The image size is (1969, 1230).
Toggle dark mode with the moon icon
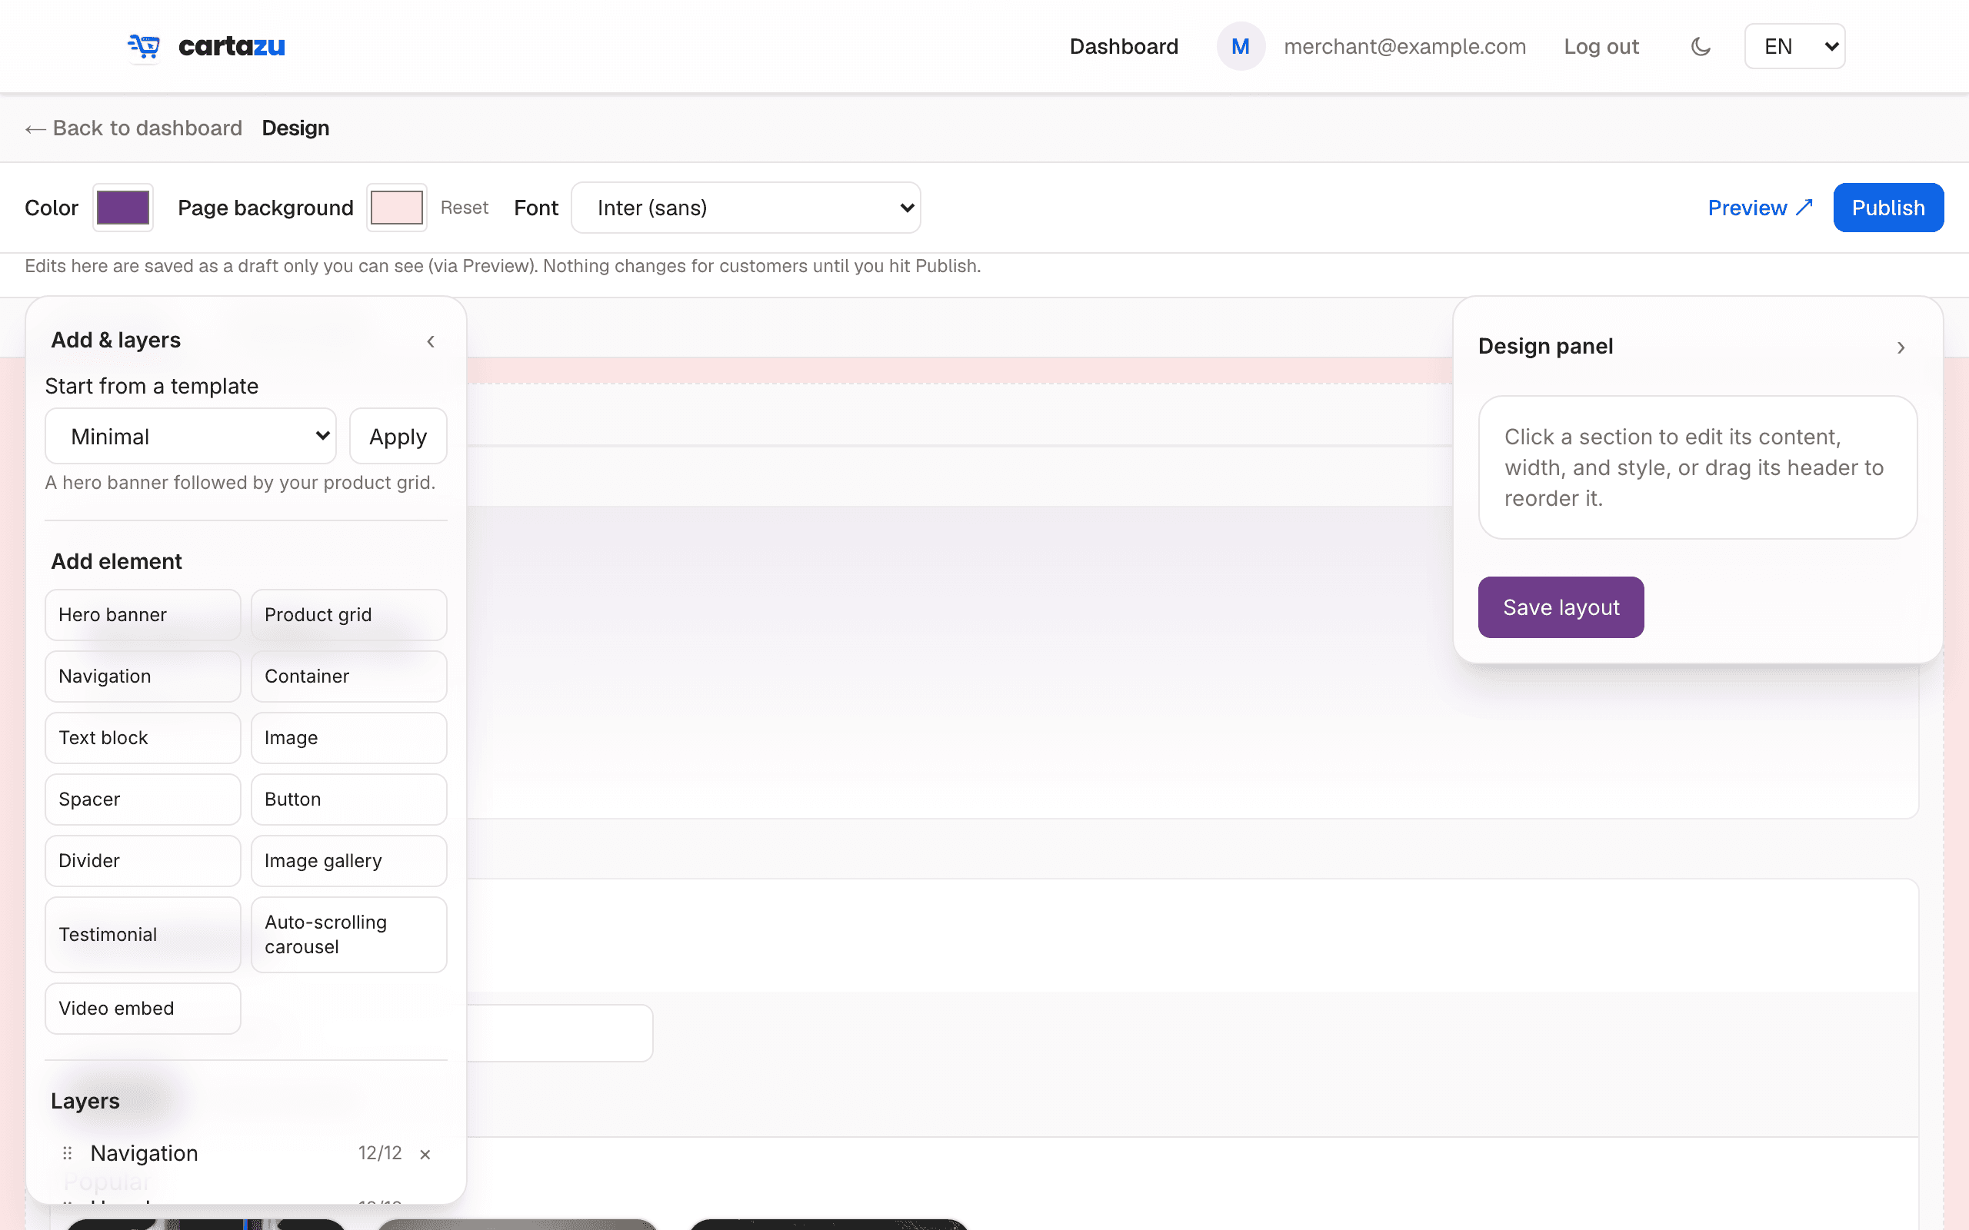(x=1701, y=46)
